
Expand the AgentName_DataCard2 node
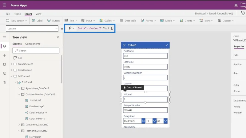coord(19,88)
